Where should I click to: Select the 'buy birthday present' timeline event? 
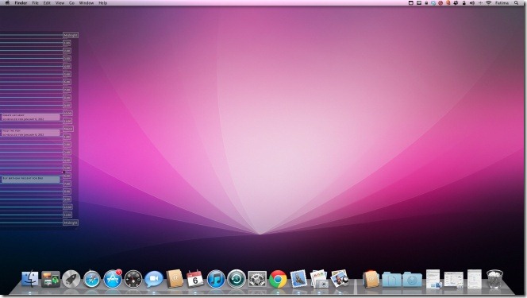pos(31,180)
